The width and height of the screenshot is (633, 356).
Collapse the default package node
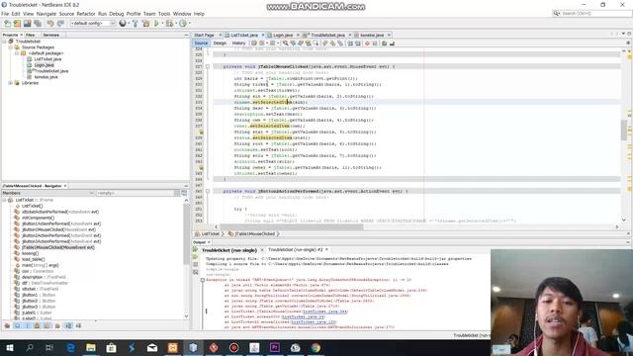click(x=17, y=53)
